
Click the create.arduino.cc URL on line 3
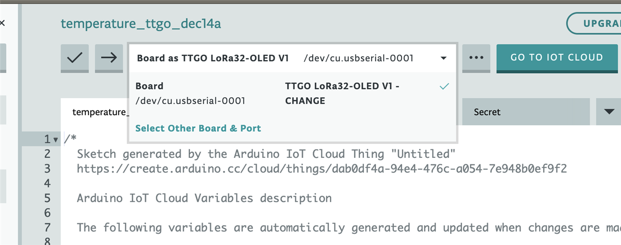pyautogui.click(x=322, y=169)
